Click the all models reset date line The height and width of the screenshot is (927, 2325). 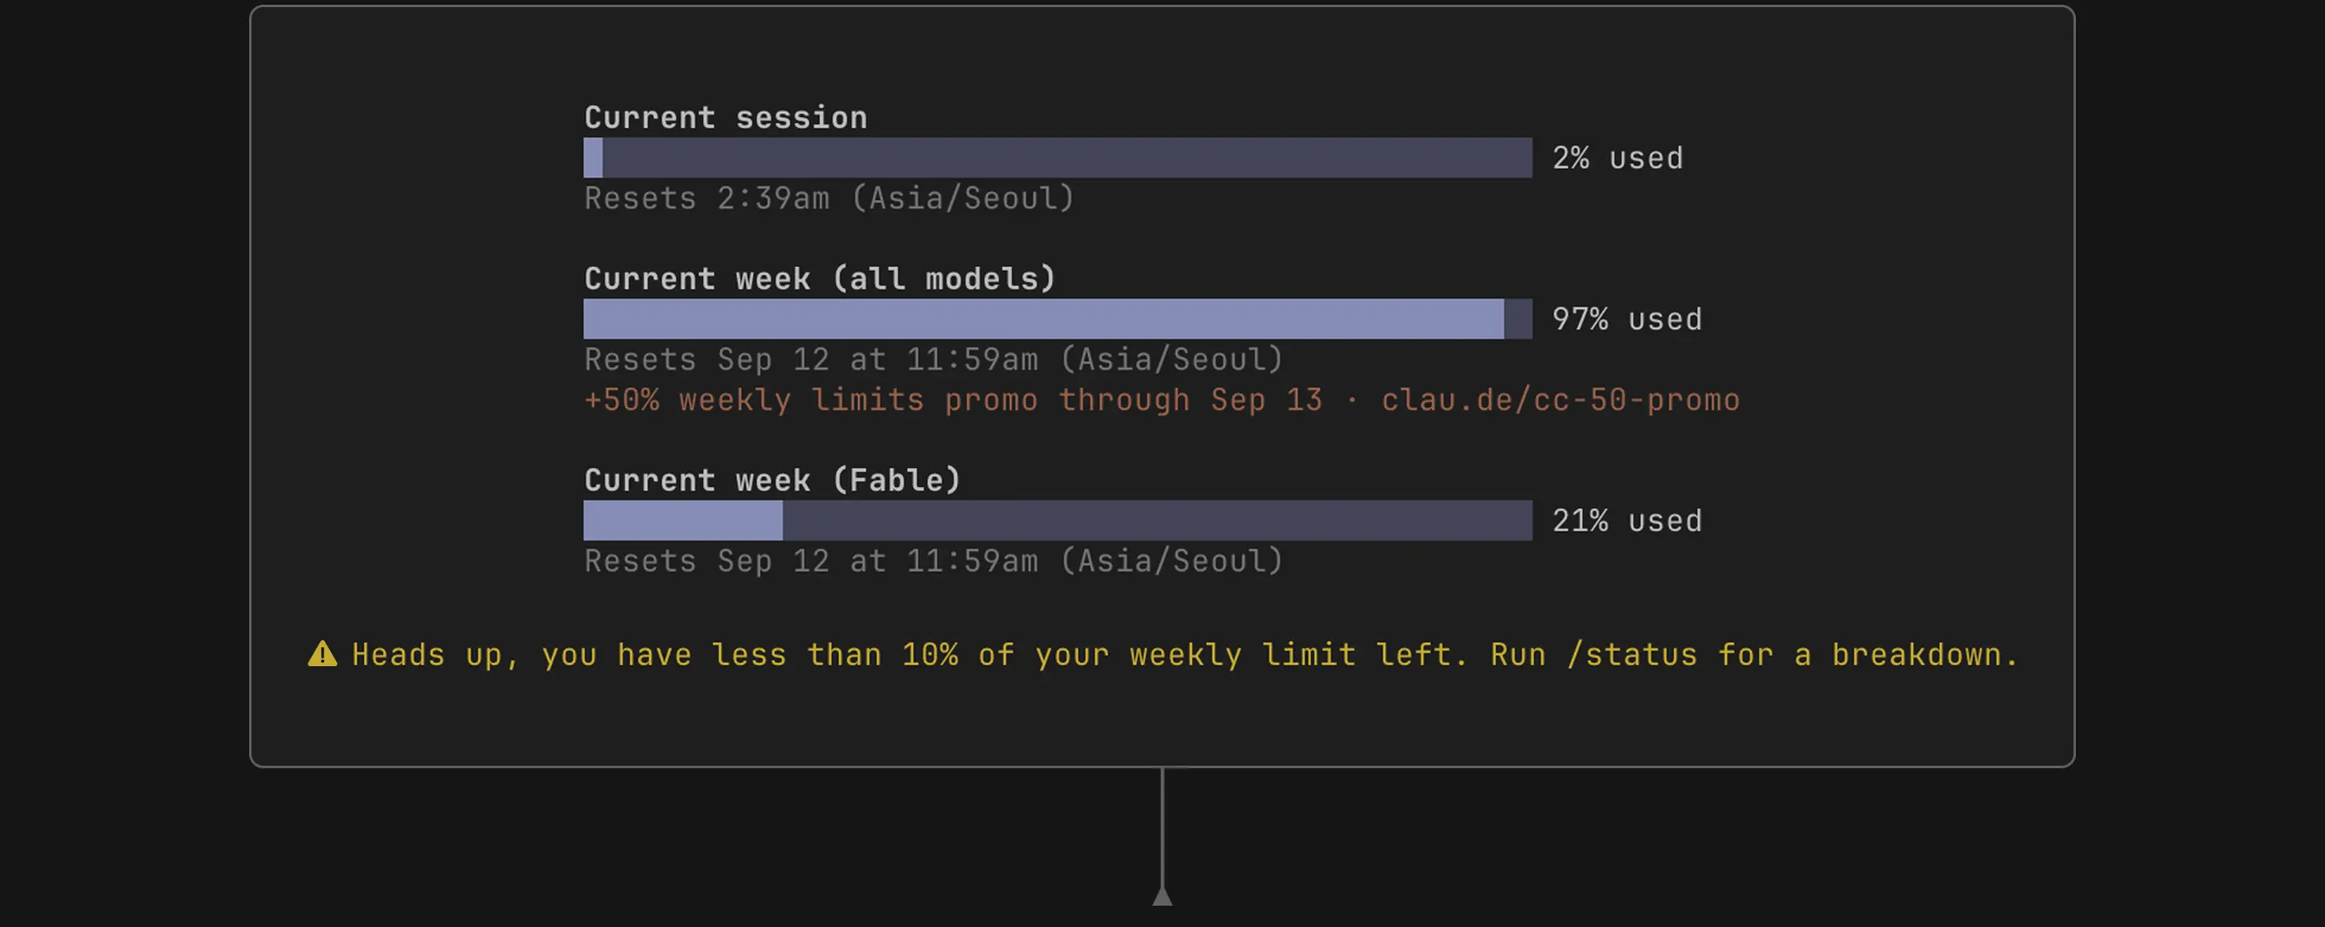click(x=933, y=360)
